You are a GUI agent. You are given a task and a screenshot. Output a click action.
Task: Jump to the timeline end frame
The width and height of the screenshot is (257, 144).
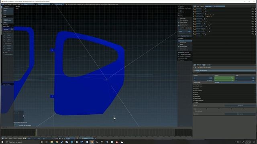[x=64, y=138]
